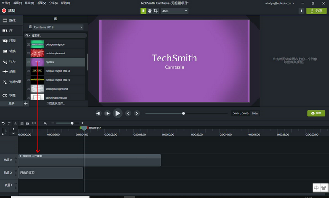Open the 文件(F) menu
Viewport: 329px width, 198px height.
6,3
